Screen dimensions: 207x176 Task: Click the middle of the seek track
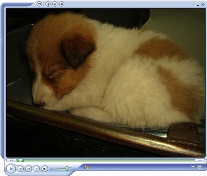click(105, 160)
